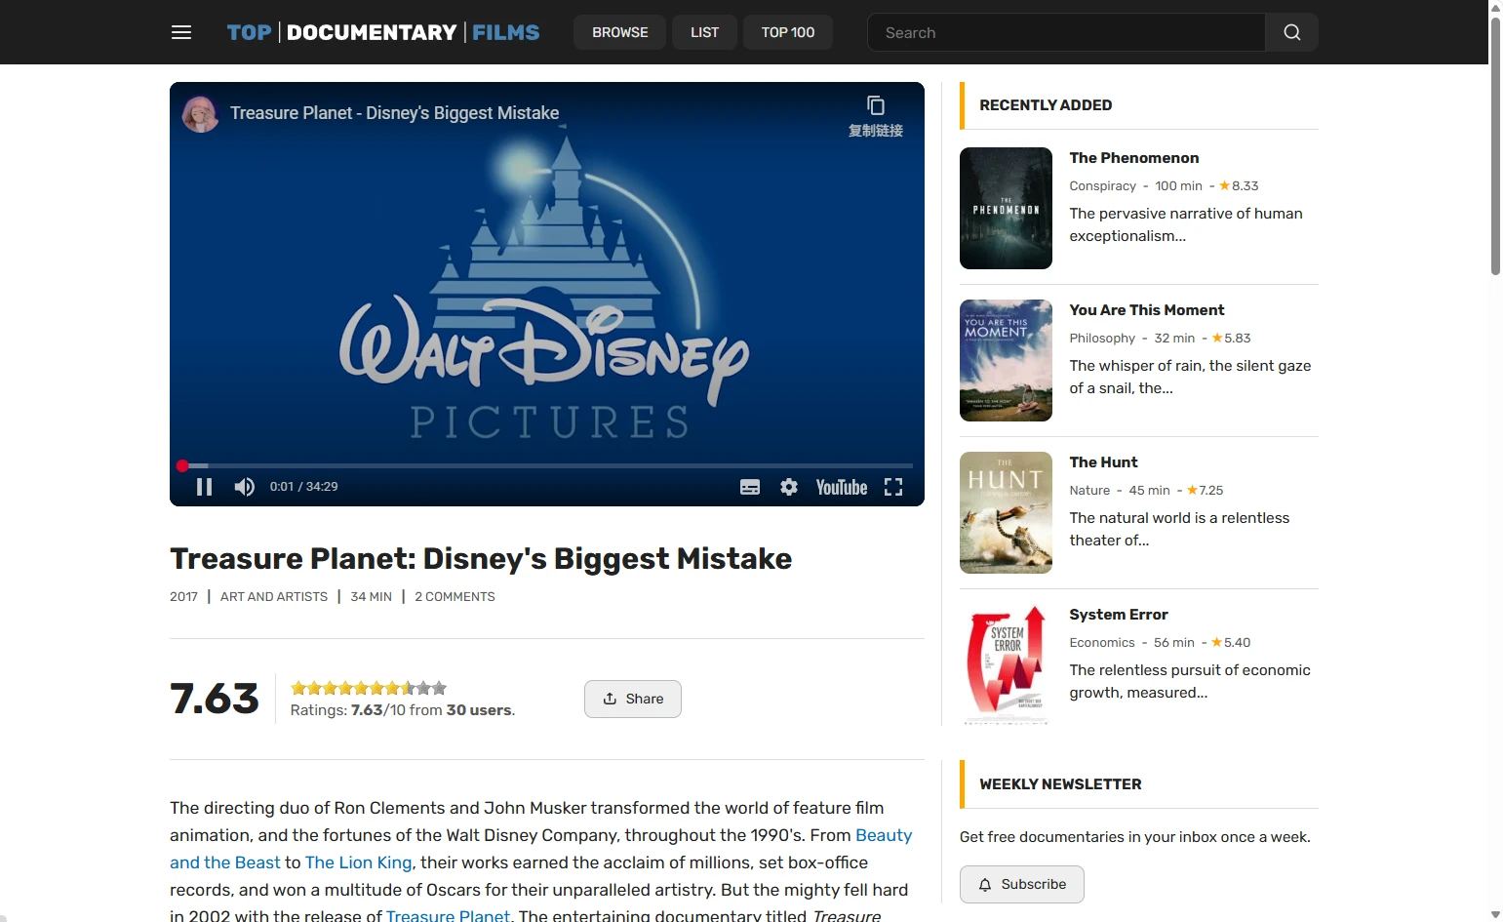Rate using the star rating row
The image size is (1503, 922).
click(369, 688)
